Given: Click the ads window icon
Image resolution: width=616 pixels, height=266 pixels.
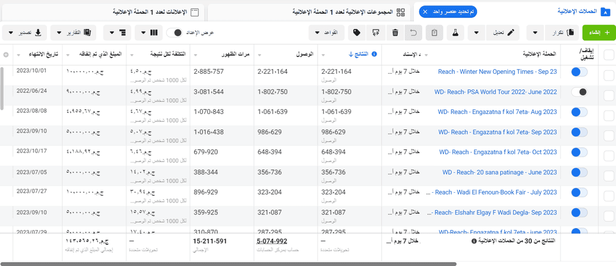Looking at the screenshot, I should click(x=194, y=12).
